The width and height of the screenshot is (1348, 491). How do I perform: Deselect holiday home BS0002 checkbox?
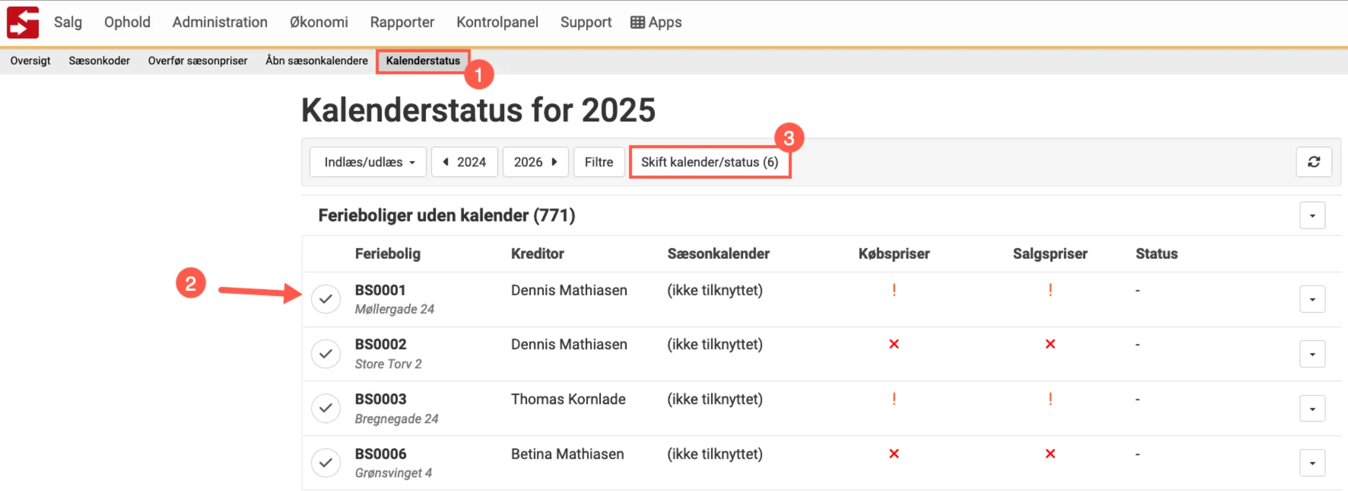click(326, 354)
